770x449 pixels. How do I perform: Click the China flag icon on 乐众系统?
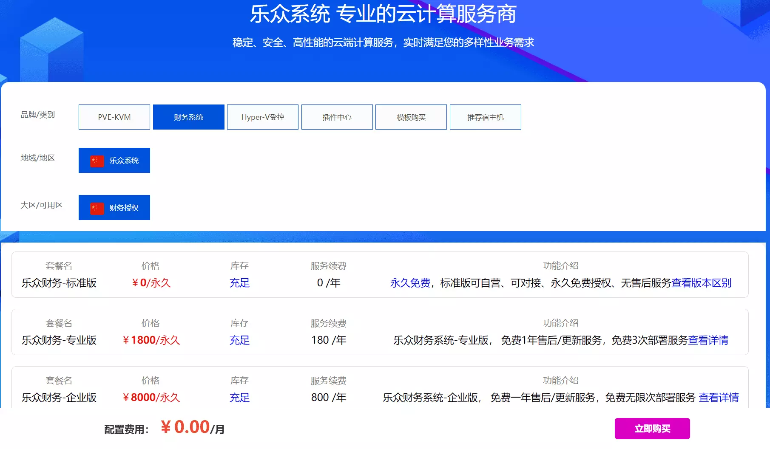point(97,161)
